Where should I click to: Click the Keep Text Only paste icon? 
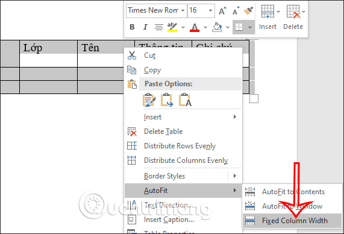coord(185,100)
